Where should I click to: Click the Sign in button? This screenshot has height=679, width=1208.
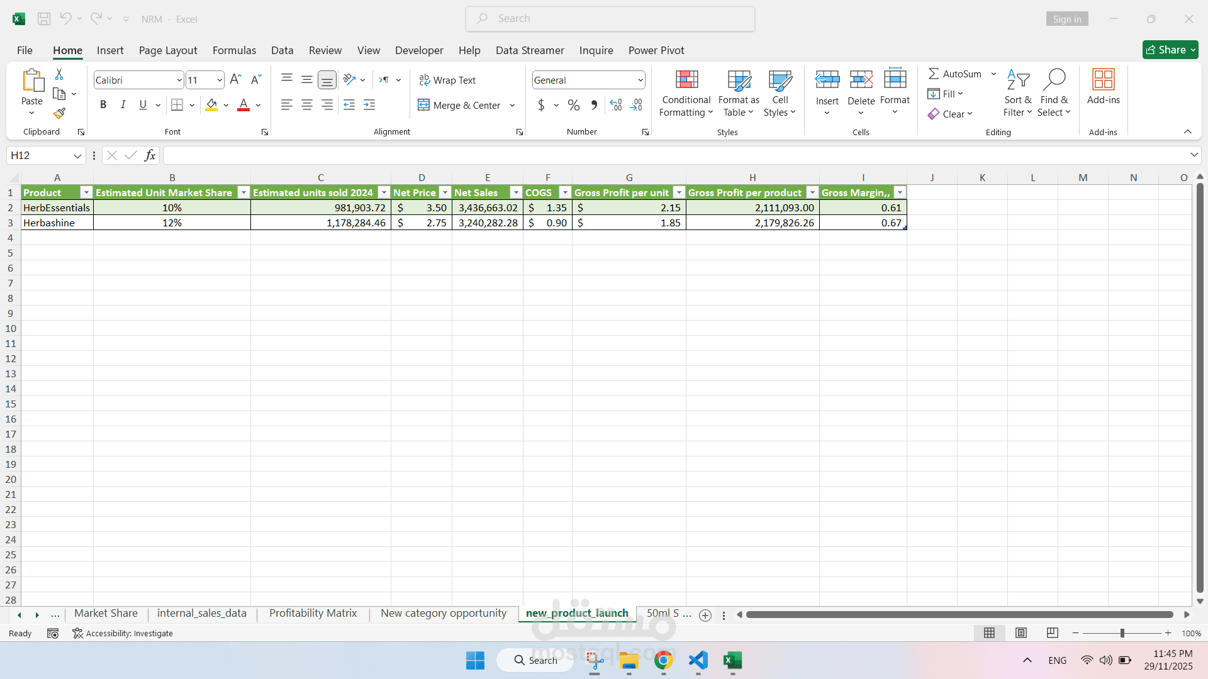(1066, 19)
